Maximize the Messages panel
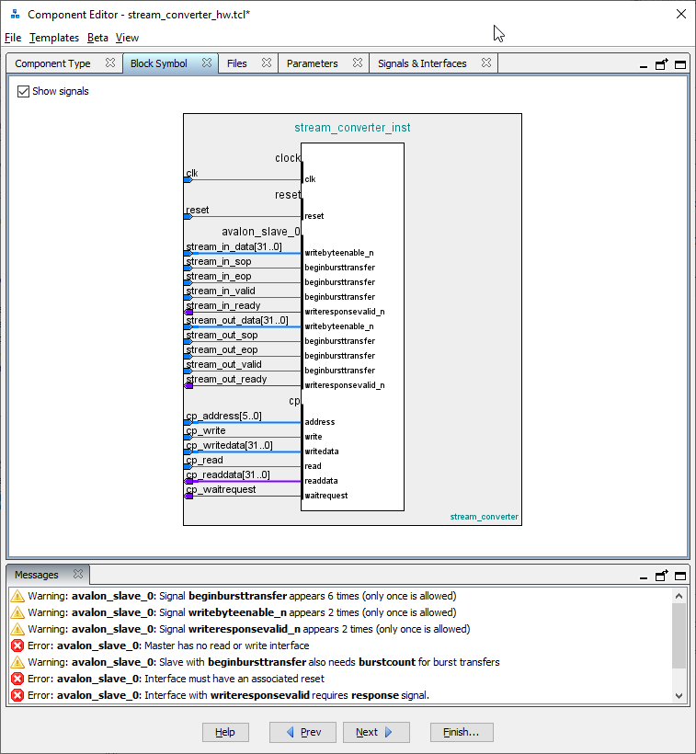Image resolution: width=696 pixels, height=754 pixels. point(680,576)
